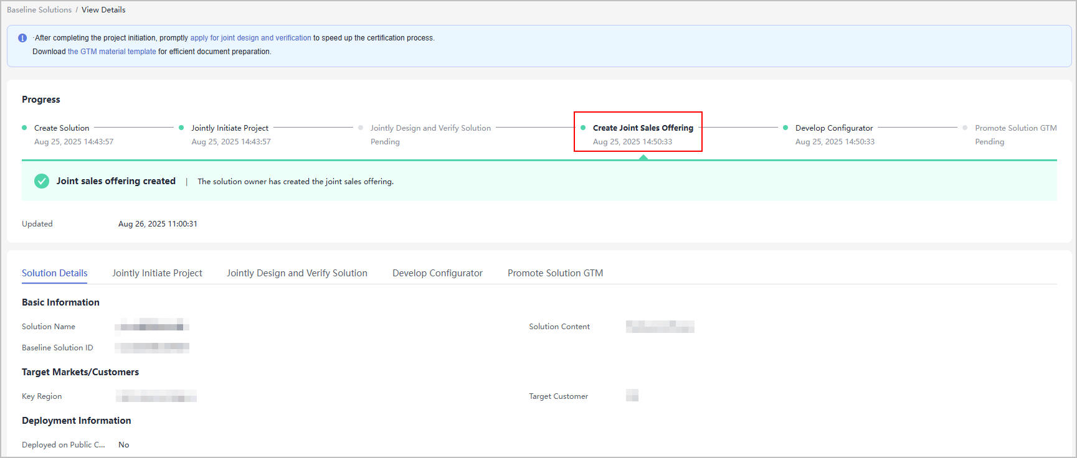Viewport: 1077px width, 458px height.
Task: Open the Promote Solution GTM tab
Action: (555, 273)
